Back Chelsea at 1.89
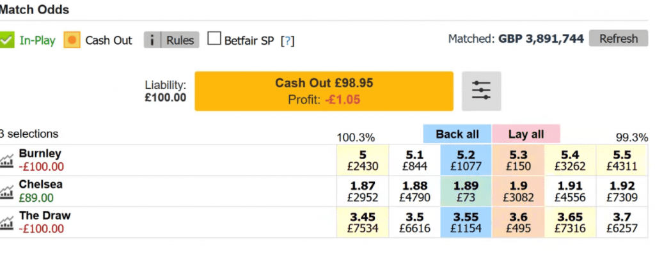655x262 pixels. coord(466,192)
